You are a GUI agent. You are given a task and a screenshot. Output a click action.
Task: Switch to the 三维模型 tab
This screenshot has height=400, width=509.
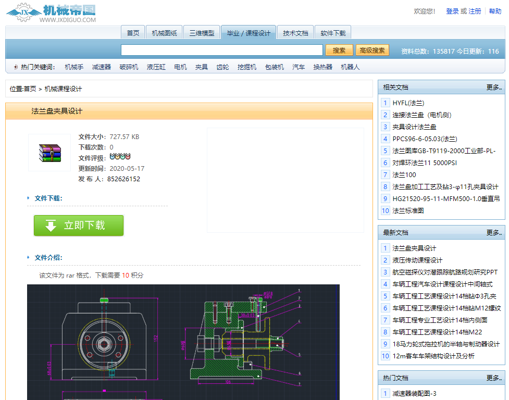[x=202, y=32]
